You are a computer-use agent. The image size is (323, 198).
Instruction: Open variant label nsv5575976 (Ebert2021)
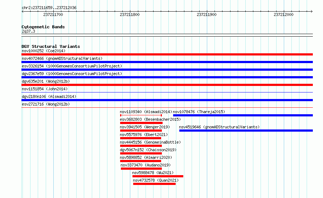[144, 135]
